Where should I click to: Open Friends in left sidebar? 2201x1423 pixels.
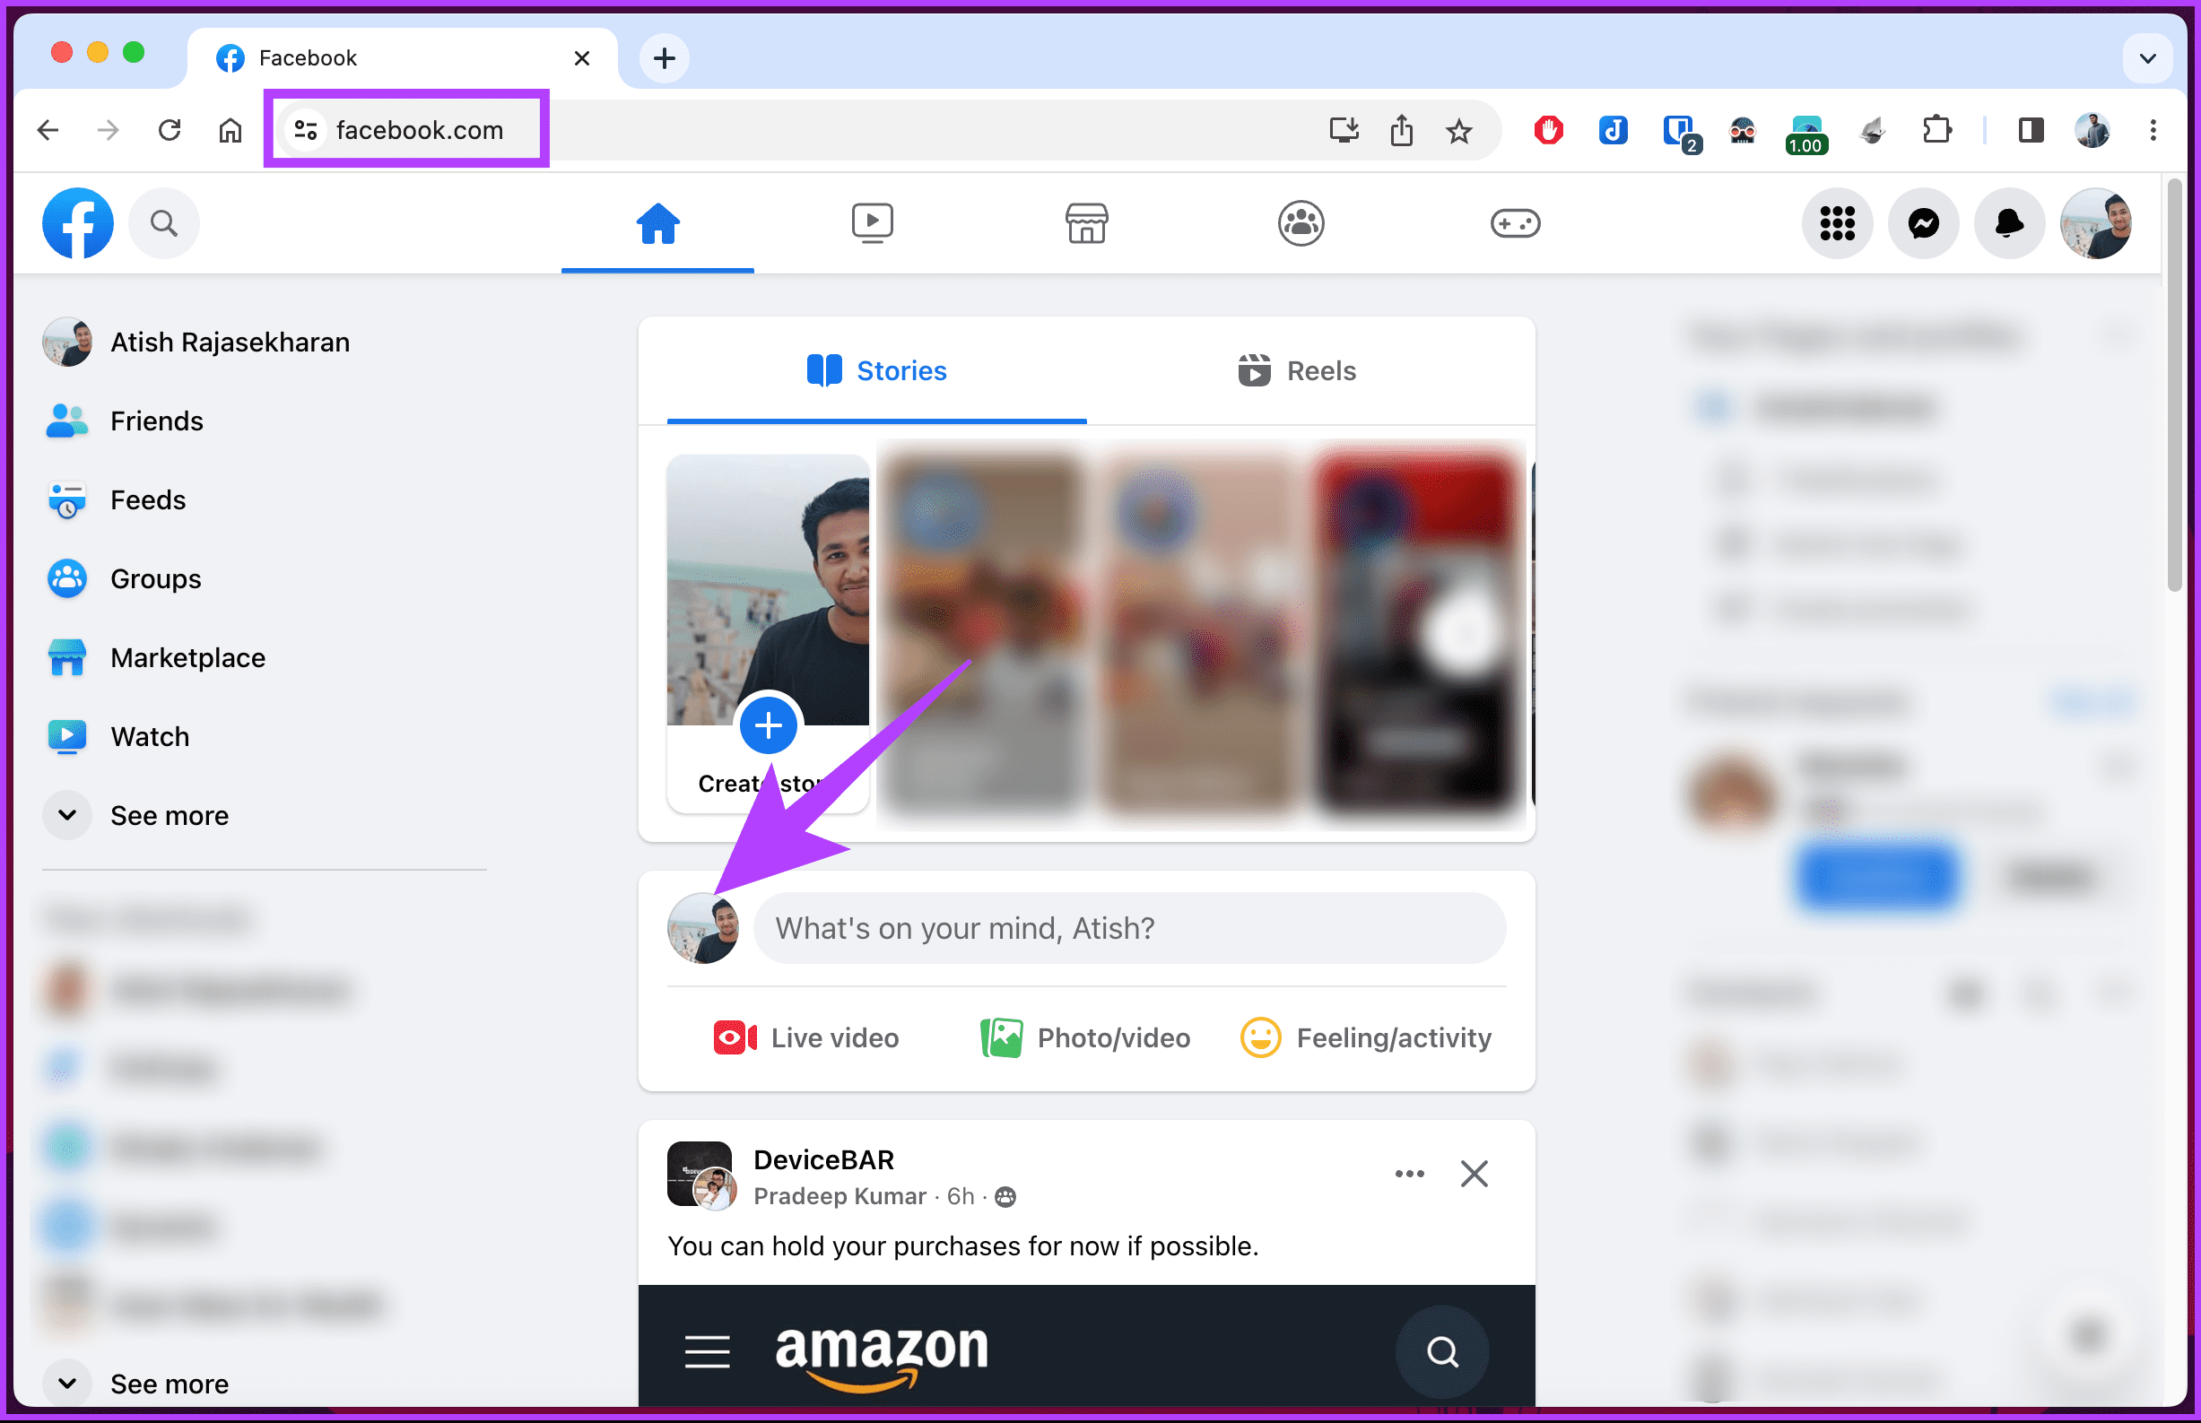point(264,421)
